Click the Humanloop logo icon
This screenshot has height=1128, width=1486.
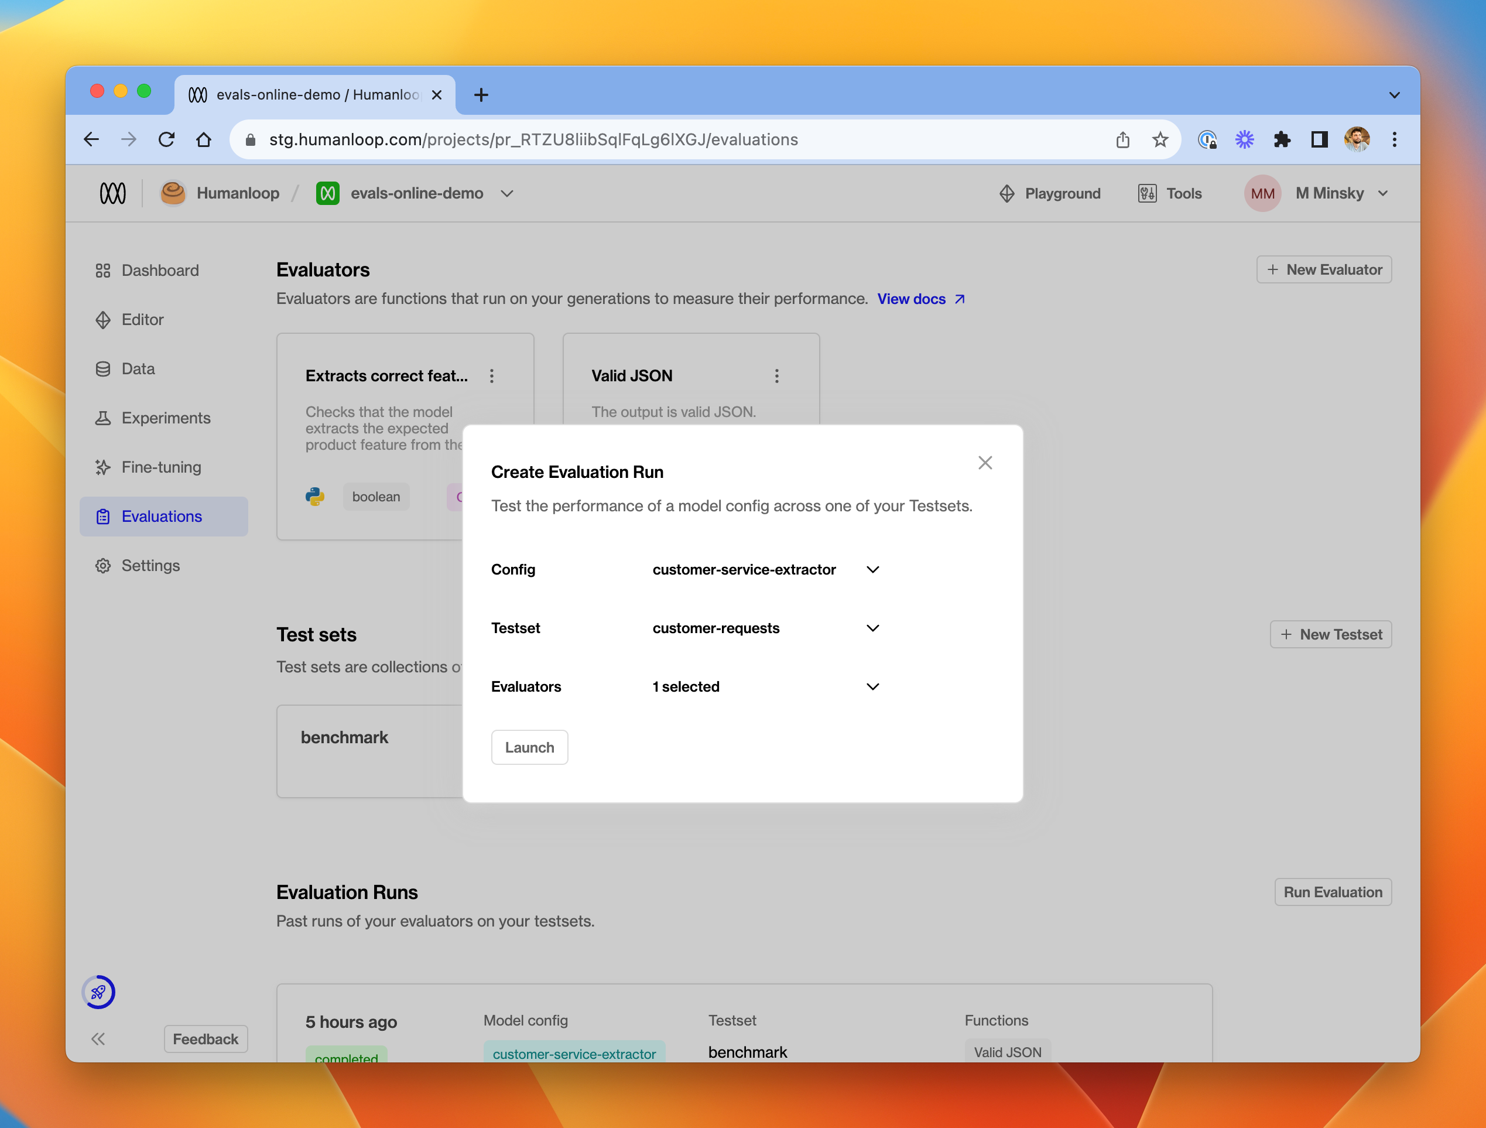112,193
